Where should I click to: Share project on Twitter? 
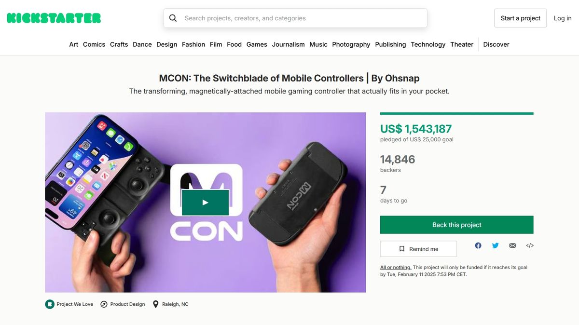tap(496, 245)
